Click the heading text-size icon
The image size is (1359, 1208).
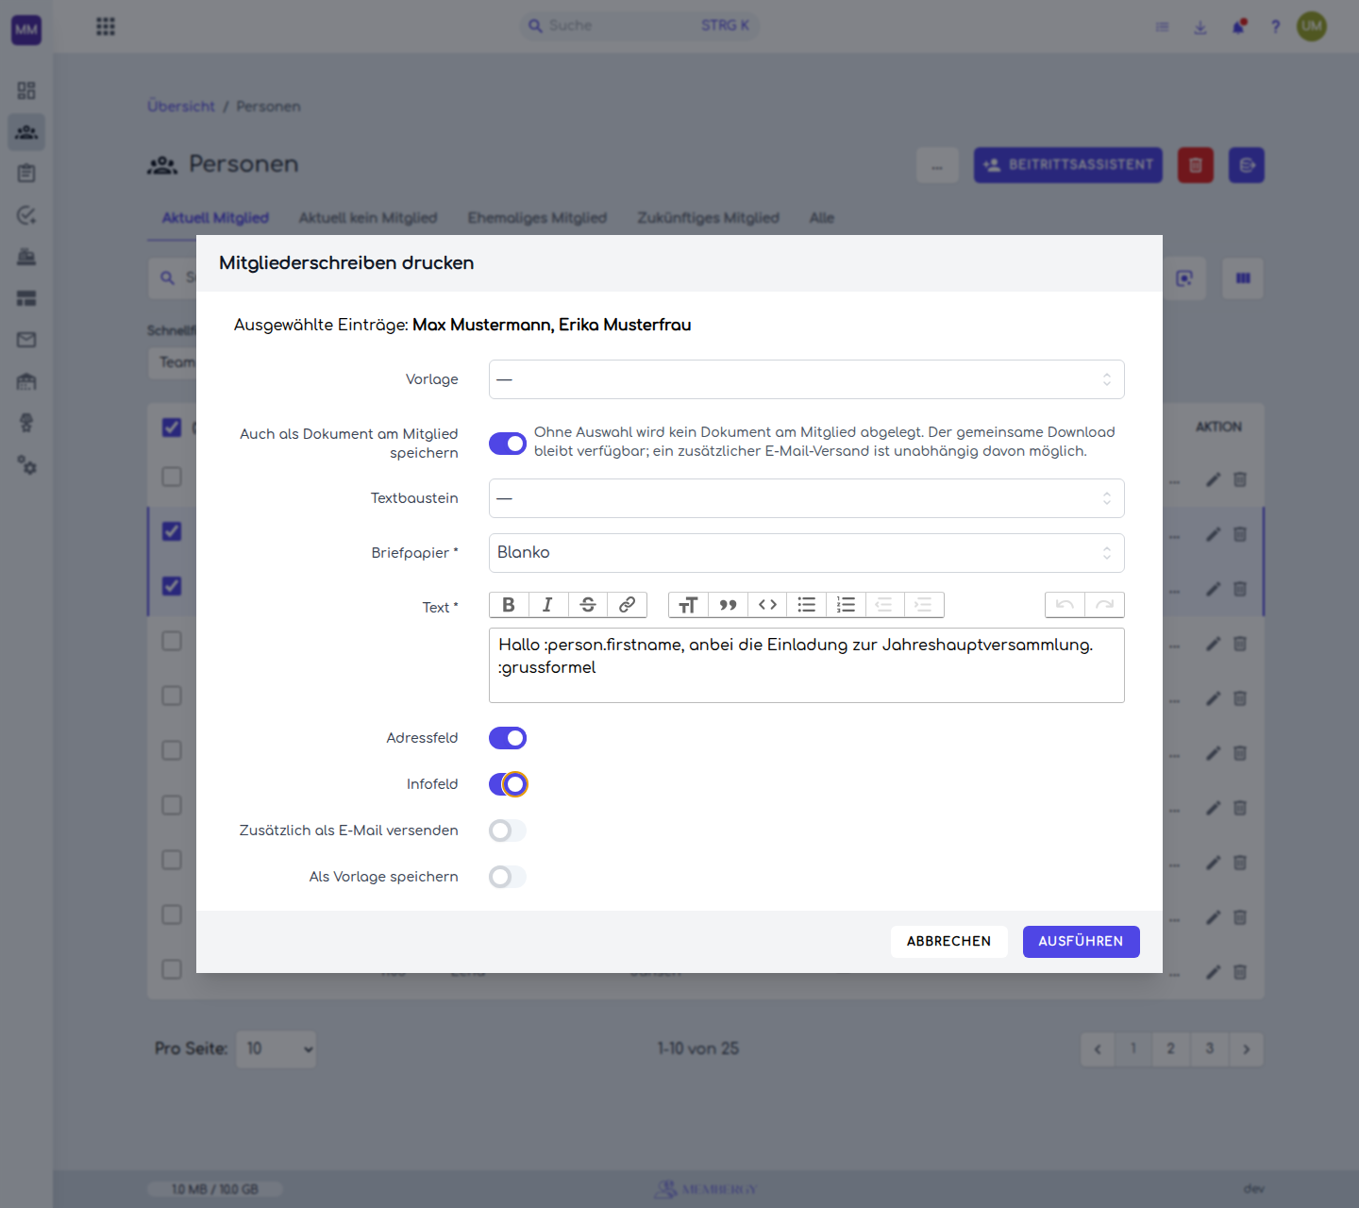688,605
